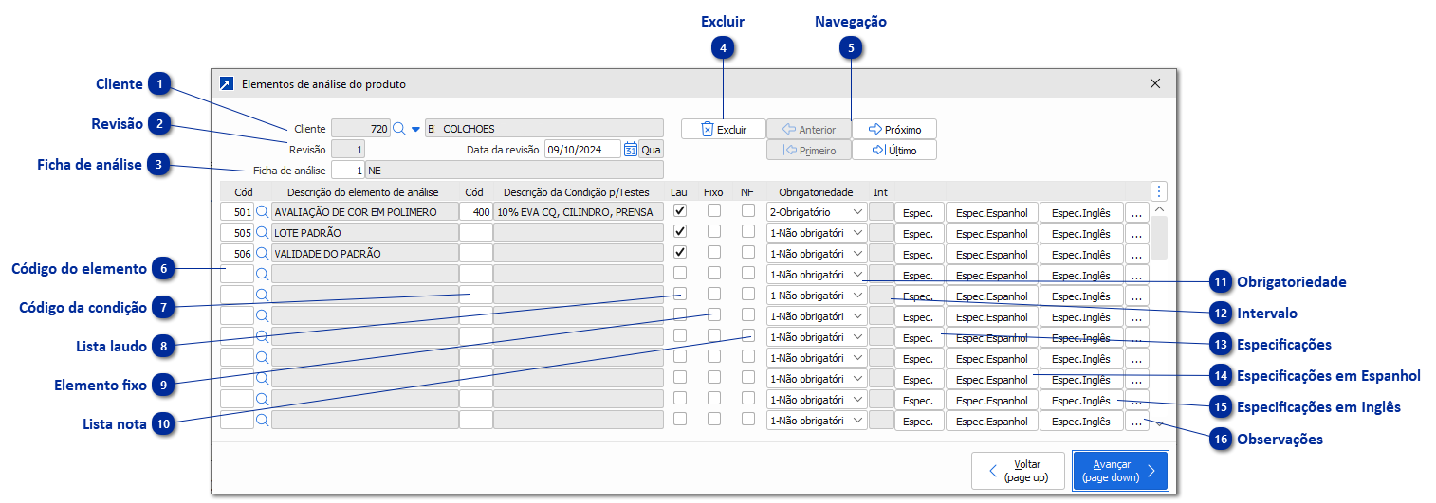Click Espec.Inglês for row 501
The image size is (1436, 503).
coord(1081,212)
